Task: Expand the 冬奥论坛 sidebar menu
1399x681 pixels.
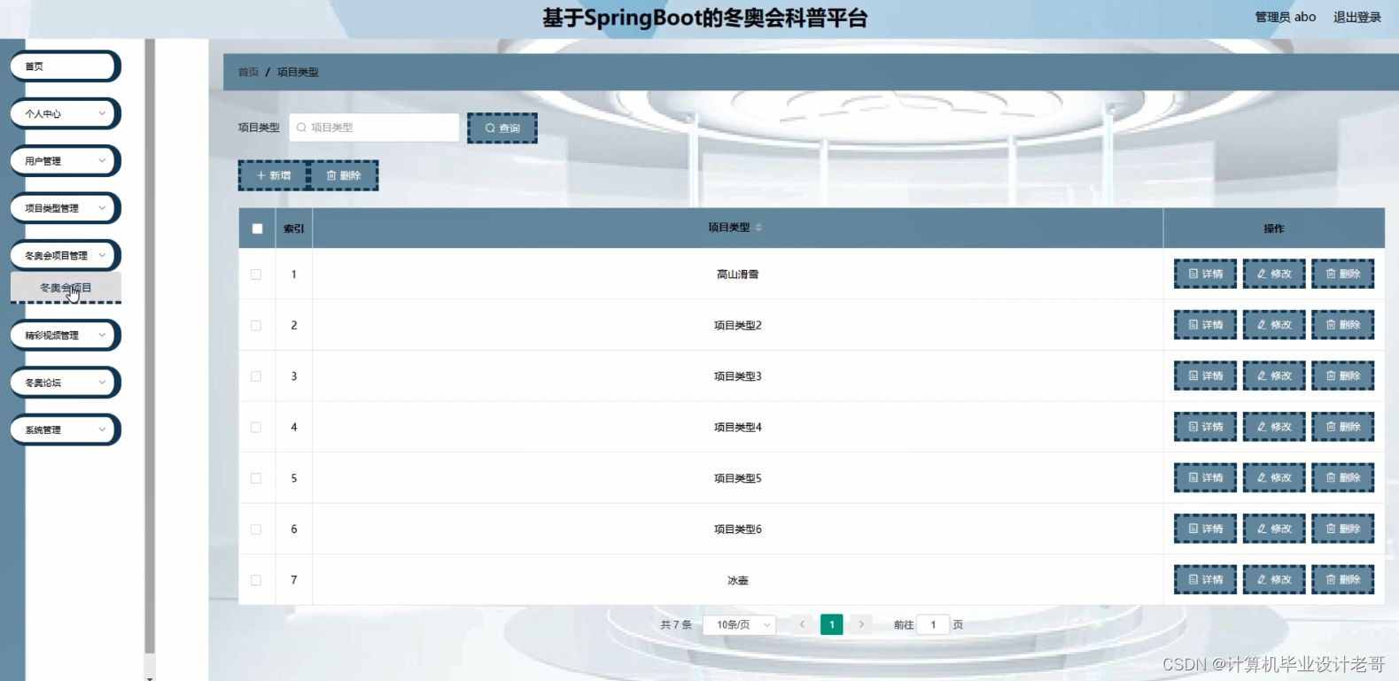Action: pos(66,383)
